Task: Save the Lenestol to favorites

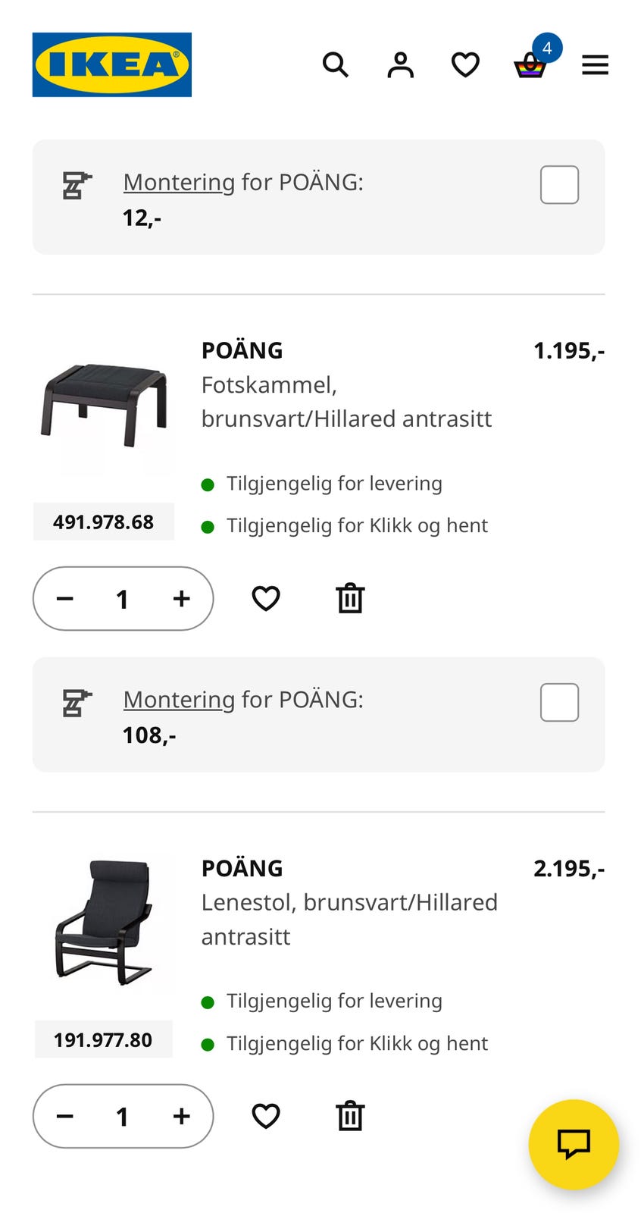Action: click(x=266, y=1116)
